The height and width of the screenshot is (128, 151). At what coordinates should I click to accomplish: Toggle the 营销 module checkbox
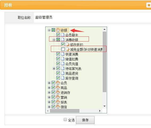coord(54,97)
